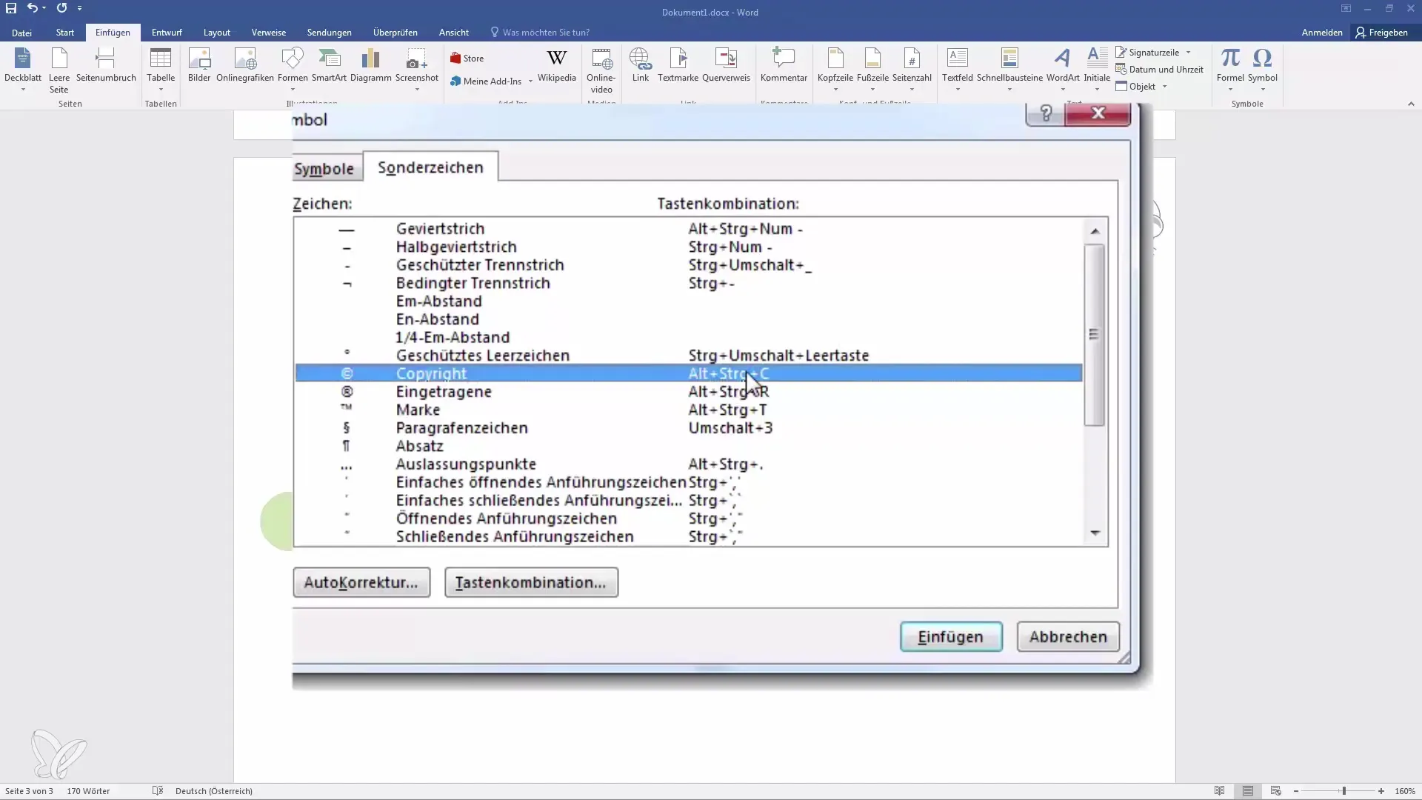Click the list scrollbar down arrow
Image resolution: width=1422 pixels, height=800 pixels.
1095,533
